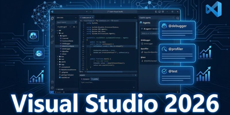Switch to the desiupane tab in AGENTS panel

[85, 79]
